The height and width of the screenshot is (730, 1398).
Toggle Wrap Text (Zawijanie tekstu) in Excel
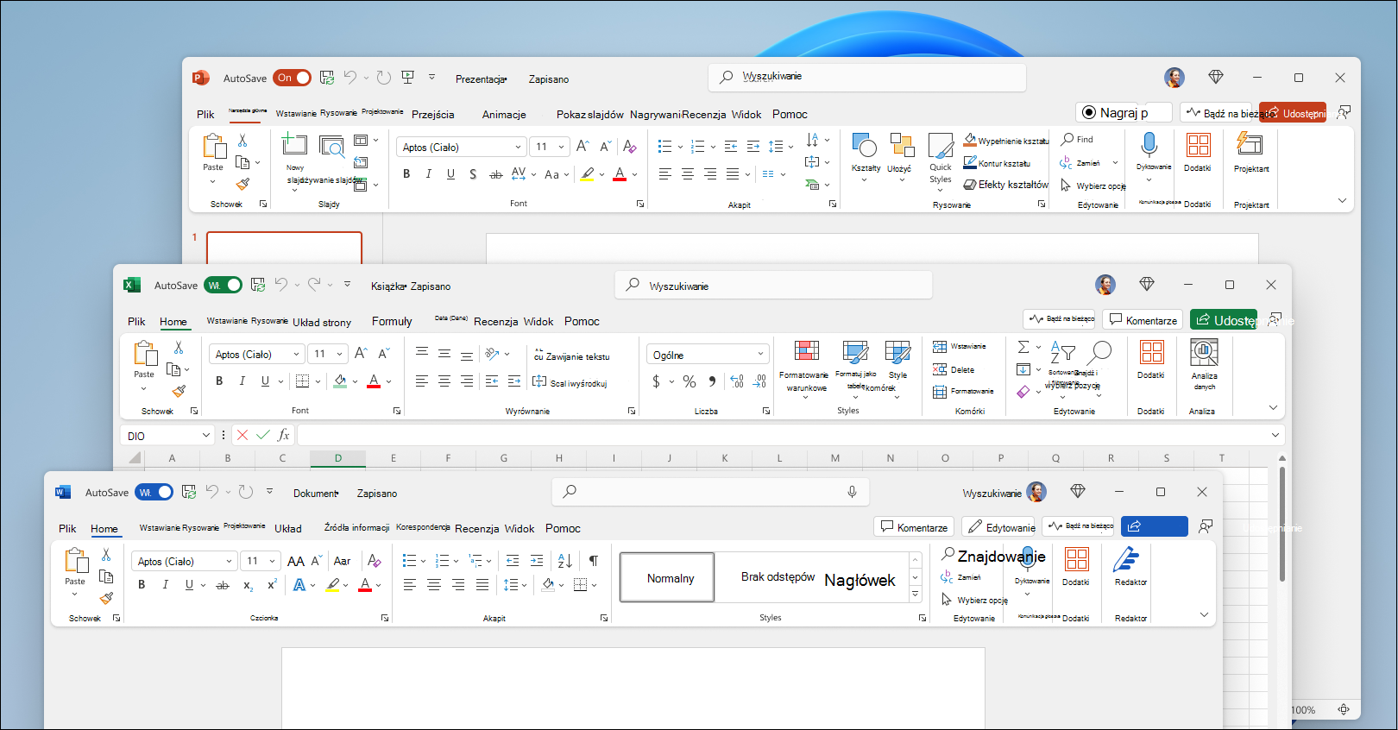571,356
